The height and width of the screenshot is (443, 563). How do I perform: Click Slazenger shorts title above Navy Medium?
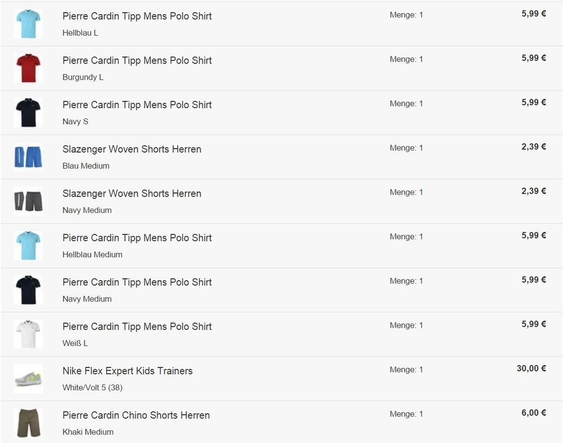(x=132, y=194)
